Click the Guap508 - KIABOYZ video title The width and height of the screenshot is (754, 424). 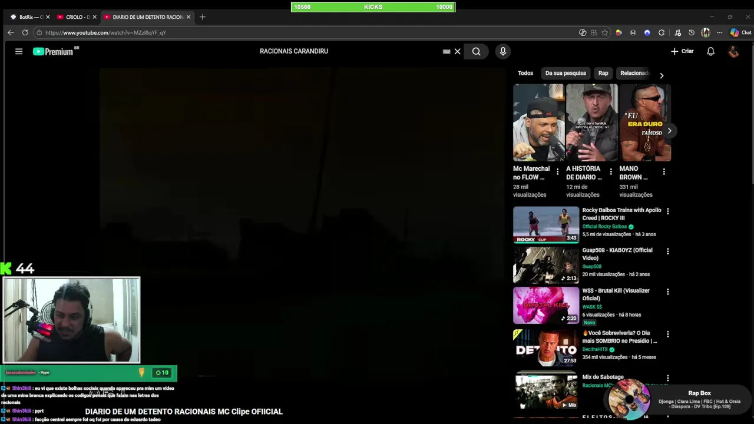(617, 254)
